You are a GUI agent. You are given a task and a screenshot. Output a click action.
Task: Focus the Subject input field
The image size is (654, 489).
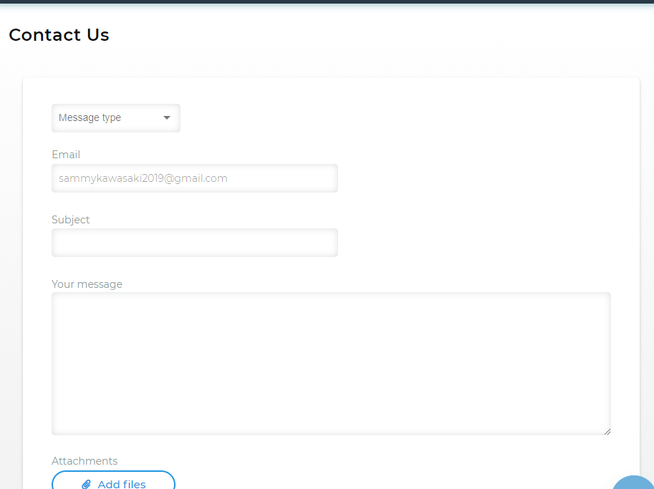coord(194,243)
